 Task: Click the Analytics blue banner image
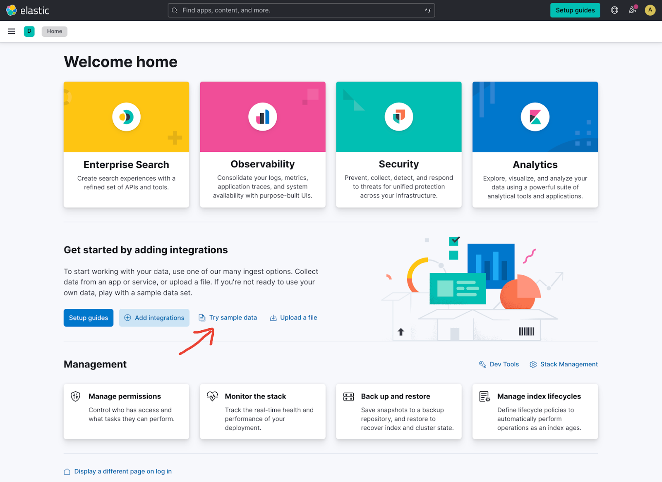(535, 117)
